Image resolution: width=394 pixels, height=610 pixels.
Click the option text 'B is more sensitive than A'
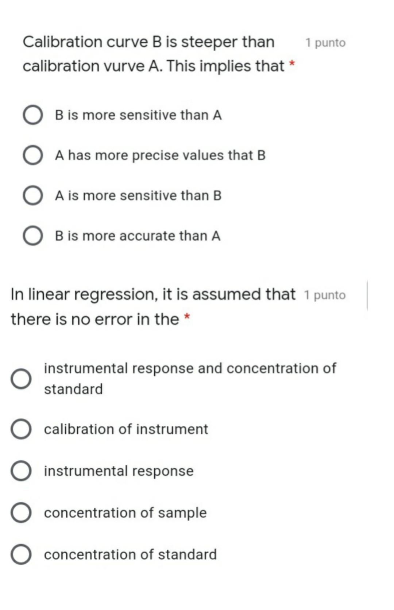[138, 115]
